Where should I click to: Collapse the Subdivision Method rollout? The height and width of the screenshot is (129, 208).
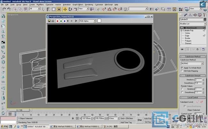click(x=193, y=57)
